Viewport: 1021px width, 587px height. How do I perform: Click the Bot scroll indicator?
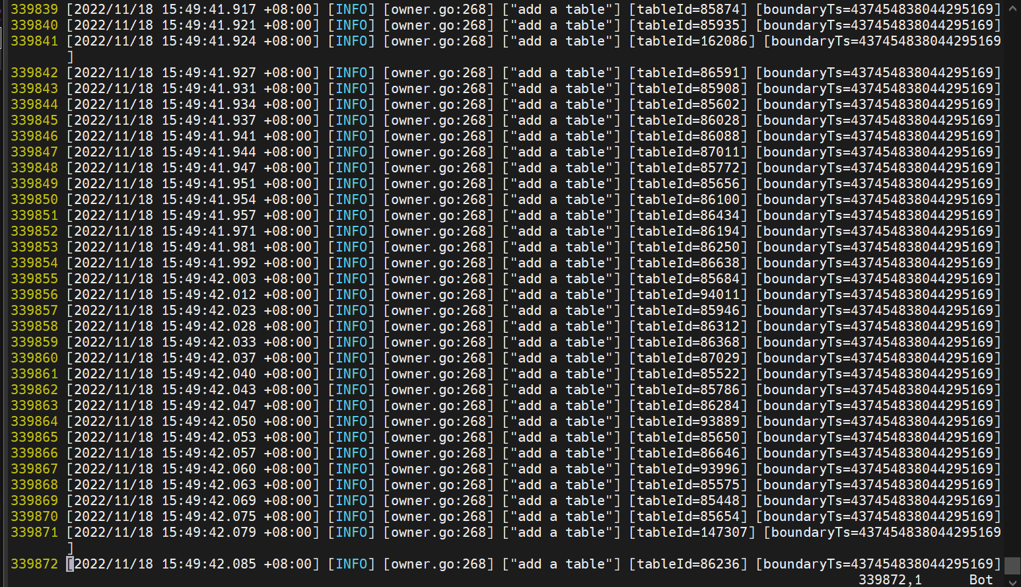click(x=981, y=579)
